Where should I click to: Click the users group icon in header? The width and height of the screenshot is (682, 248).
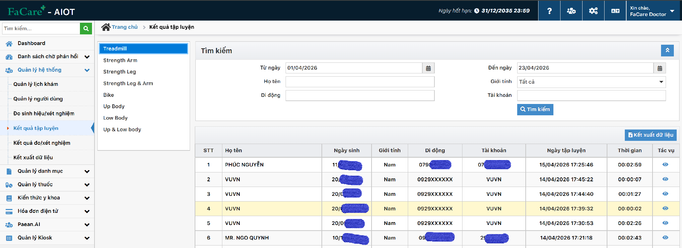point(571,11)
